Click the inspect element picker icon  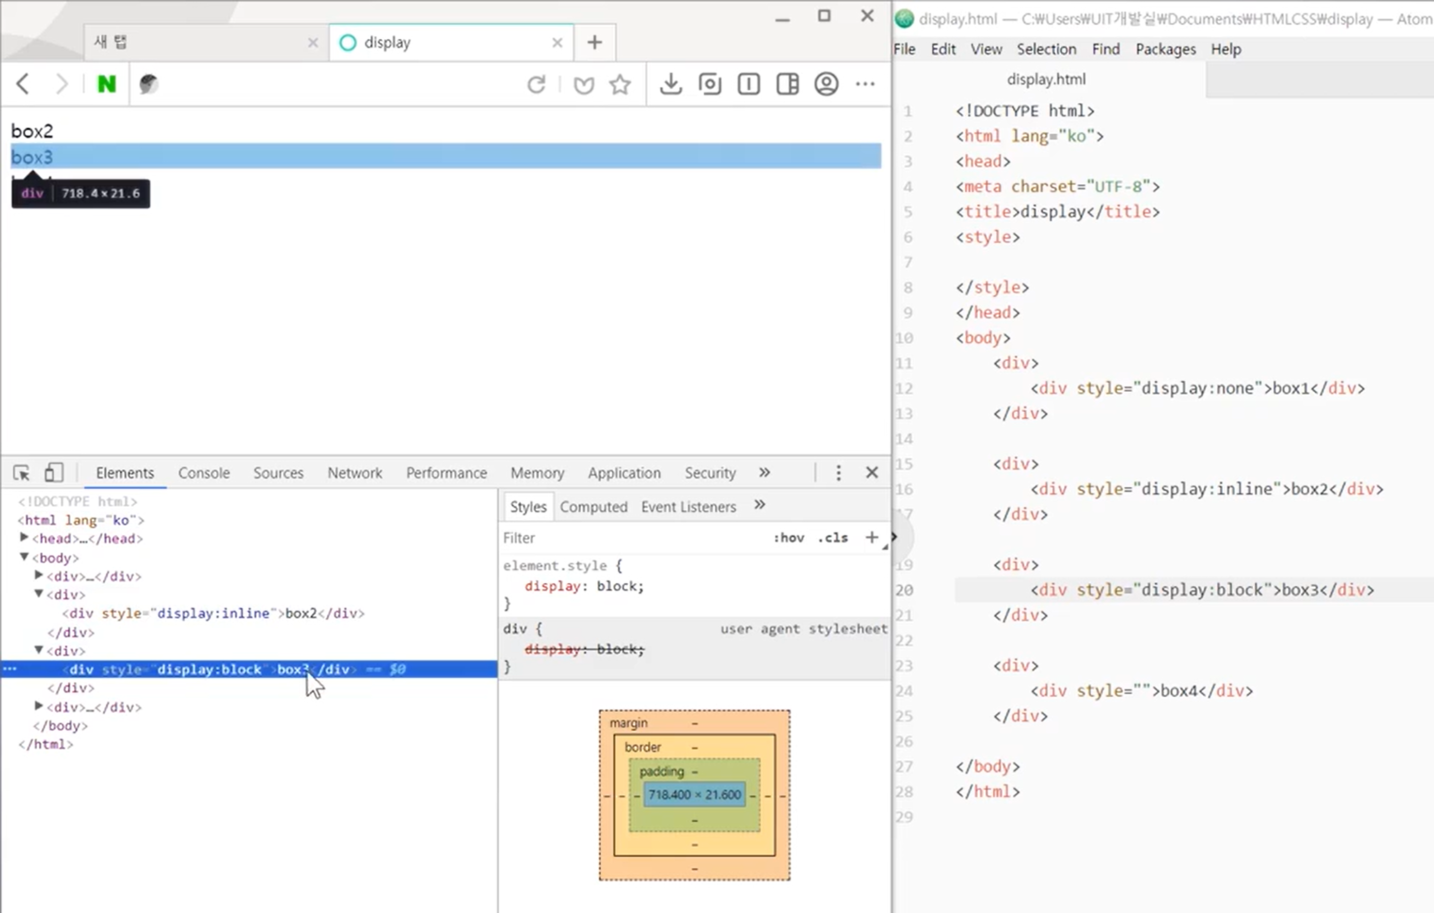[21, 473]
